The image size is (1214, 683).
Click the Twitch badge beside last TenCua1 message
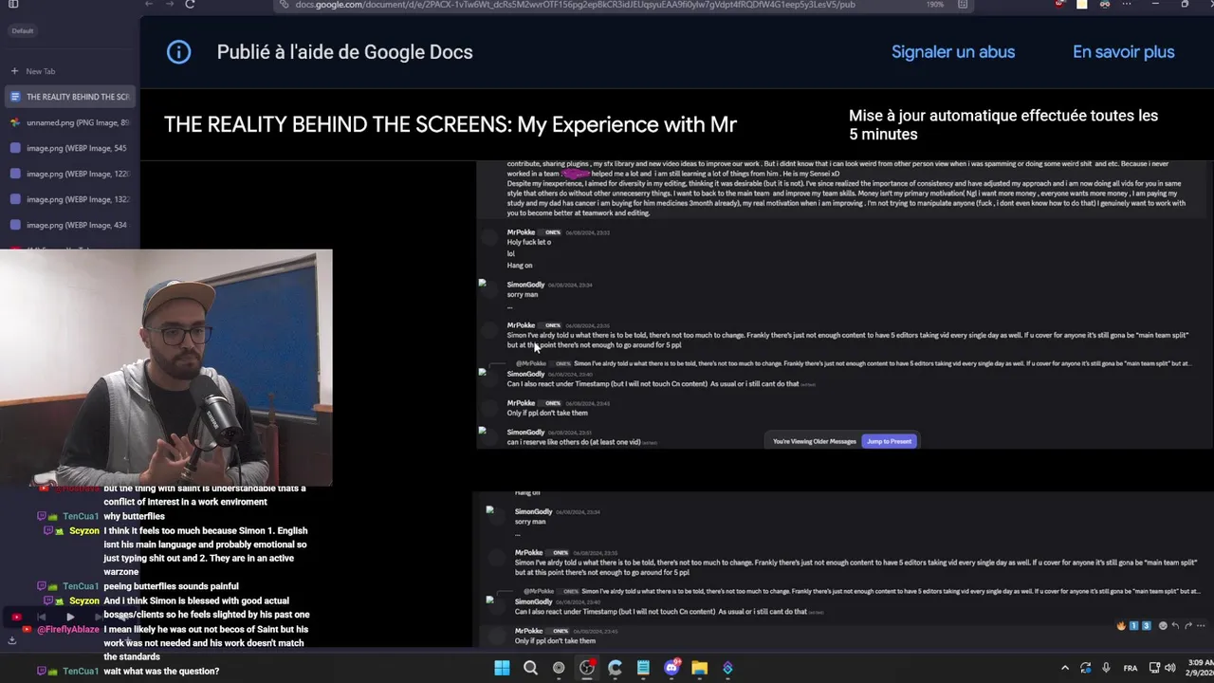coord(41,671)
